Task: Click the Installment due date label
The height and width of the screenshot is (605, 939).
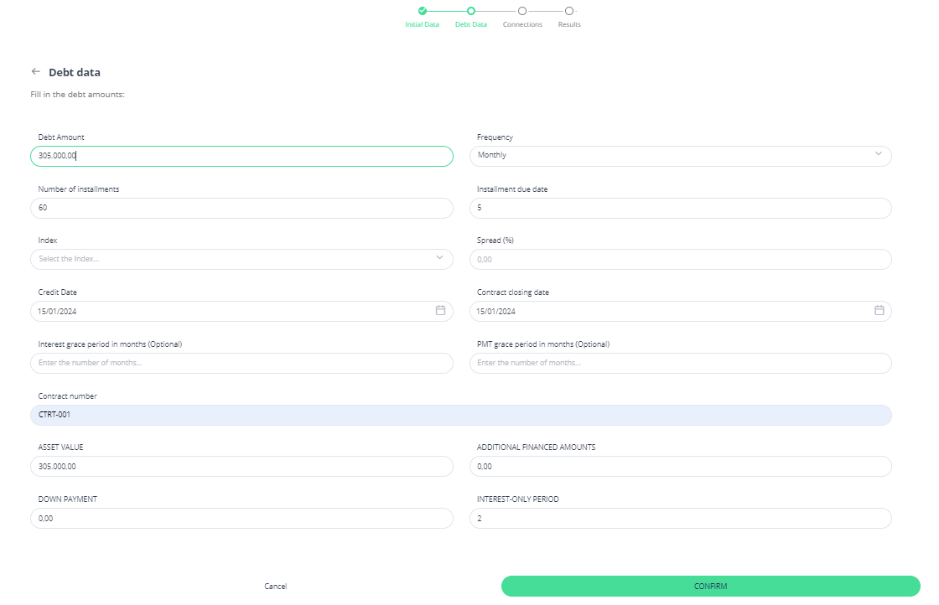Action: (x=512, y=189)
